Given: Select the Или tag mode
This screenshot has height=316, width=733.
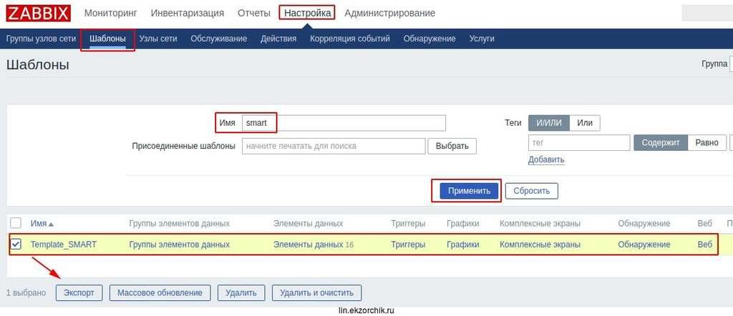Looking at the screenshot, I should 585,123.
